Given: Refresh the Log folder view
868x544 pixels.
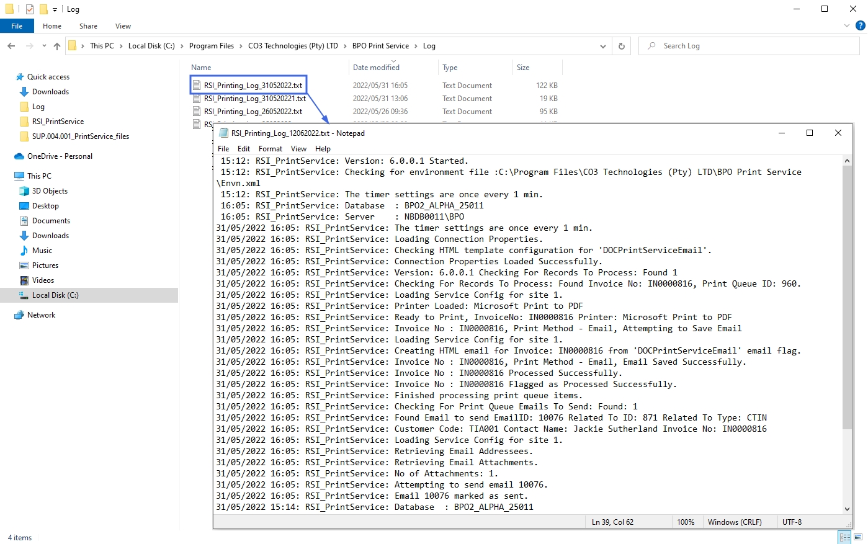Looking at the screenshot, I should pyautogui.click(x=621, y=46).
